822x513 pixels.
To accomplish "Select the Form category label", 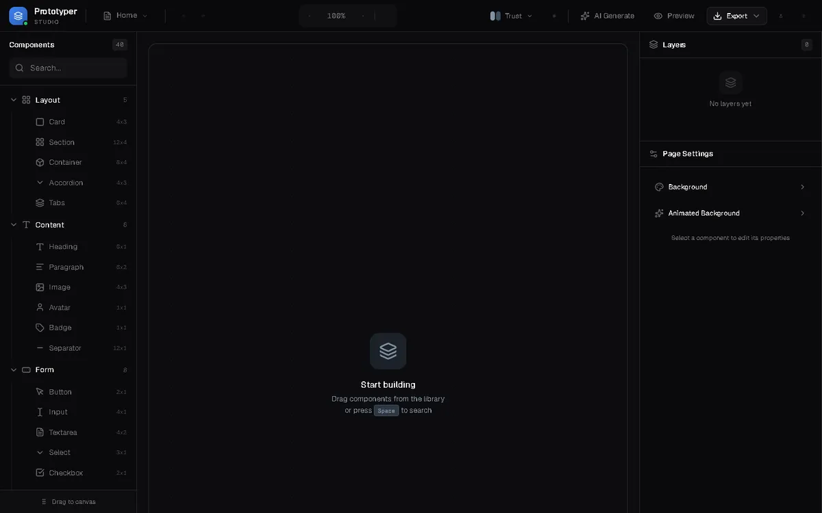I will (x=45, y=370).
